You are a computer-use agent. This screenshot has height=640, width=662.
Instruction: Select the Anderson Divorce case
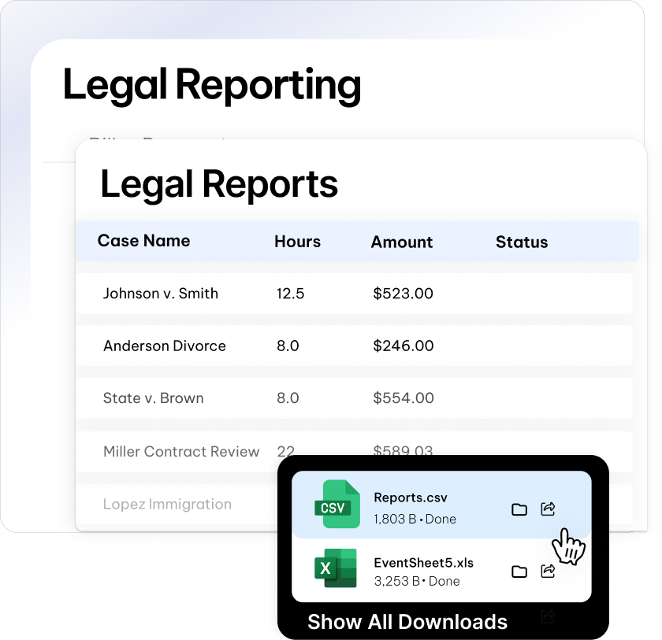pos(164,346)
